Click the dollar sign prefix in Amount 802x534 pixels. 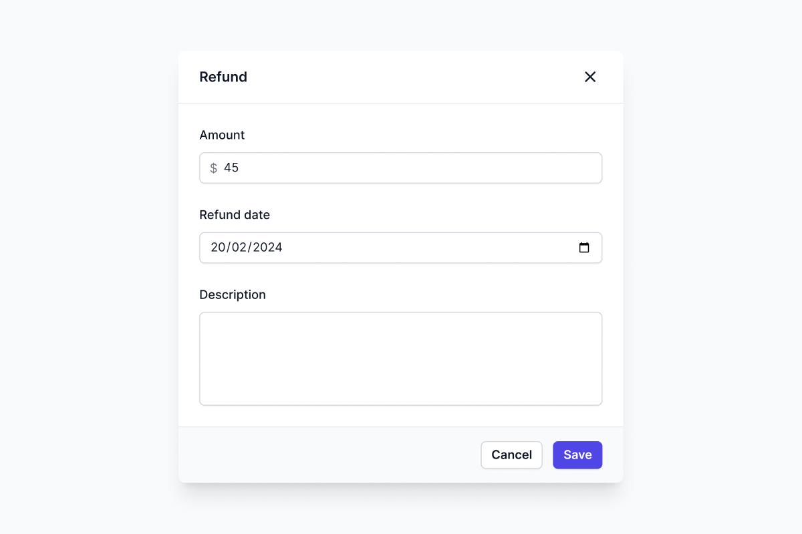[x=213, y=168]
